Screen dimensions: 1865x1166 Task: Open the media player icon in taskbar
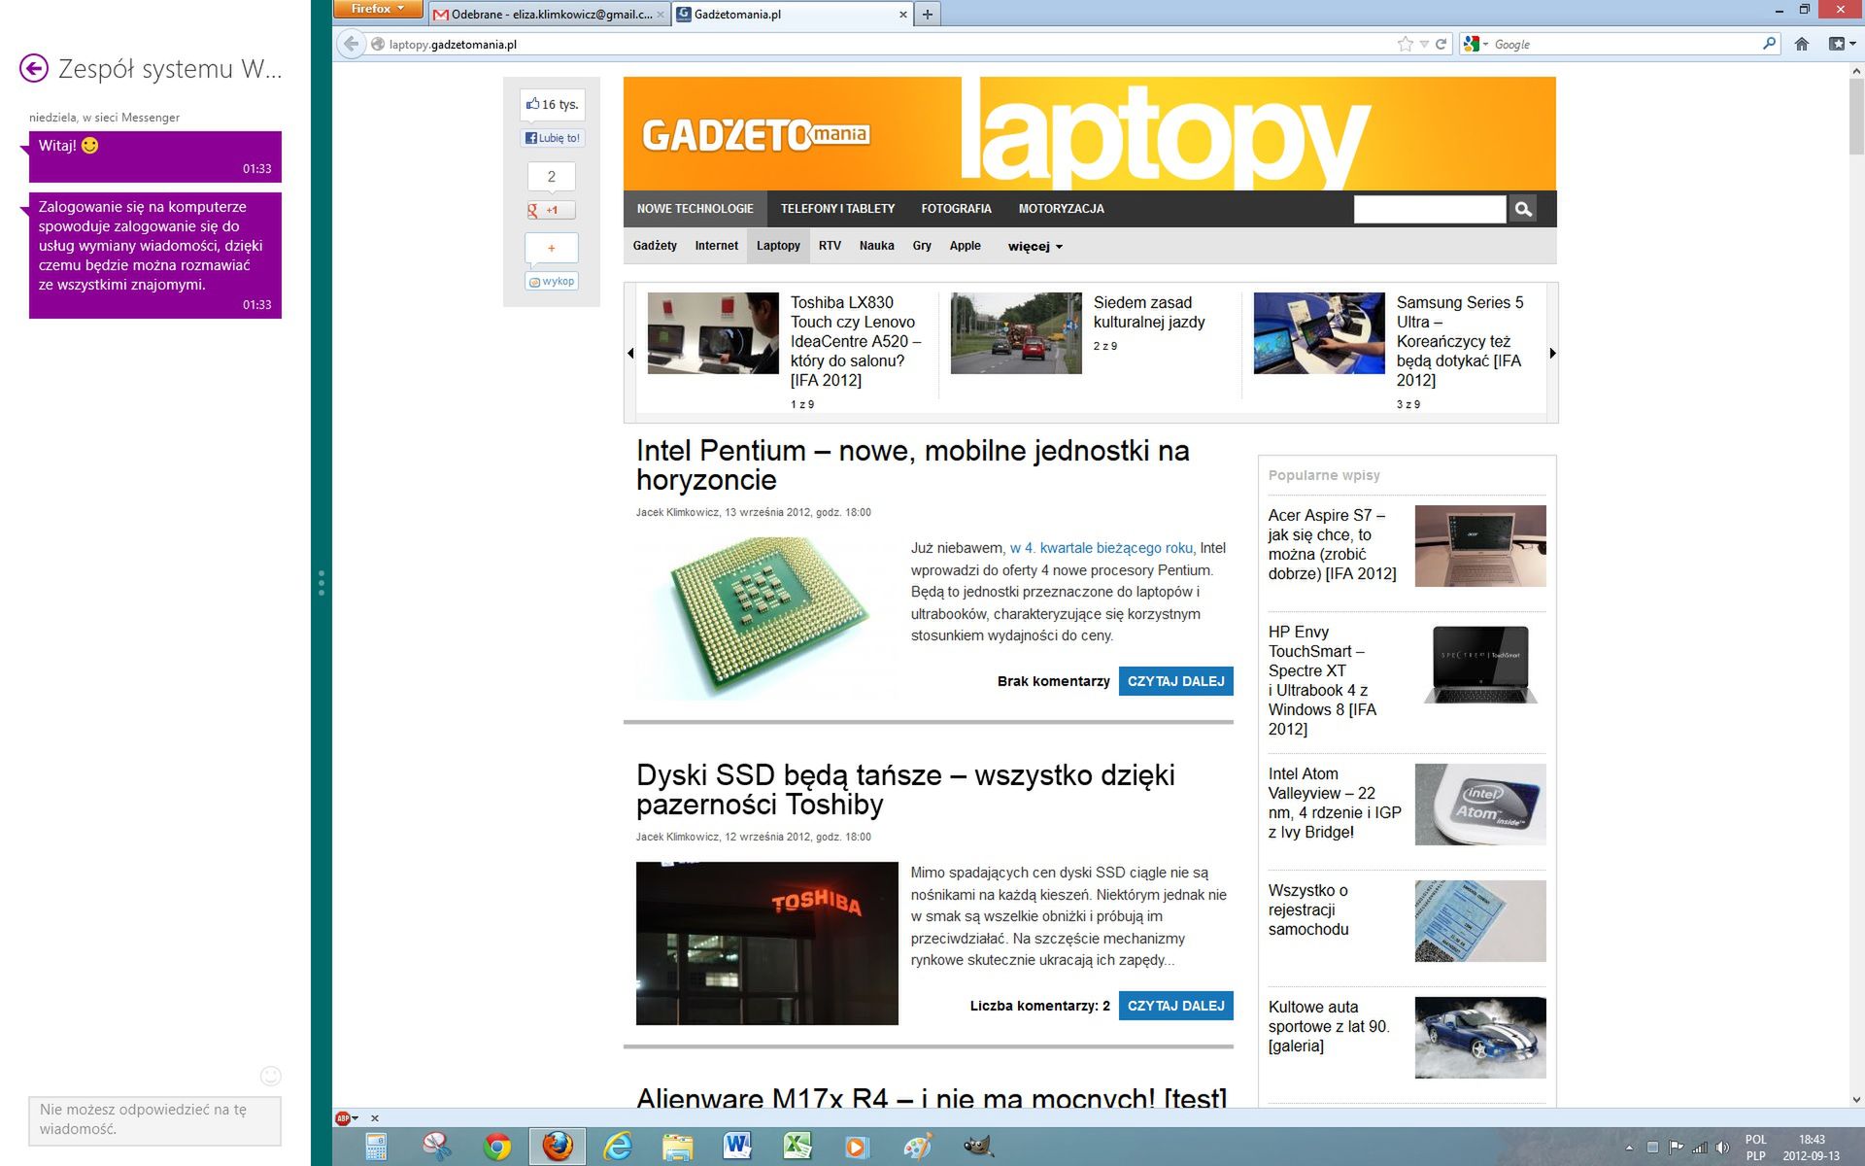(857, 1147)
